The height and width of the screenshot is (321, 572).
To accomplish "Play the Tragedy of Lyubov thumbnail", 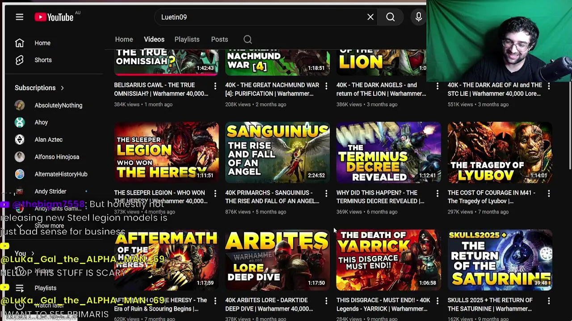I will point(500,152).
